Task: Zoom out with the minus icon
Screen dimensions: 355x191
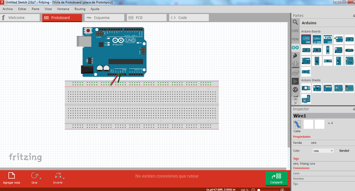Action: 253,190
